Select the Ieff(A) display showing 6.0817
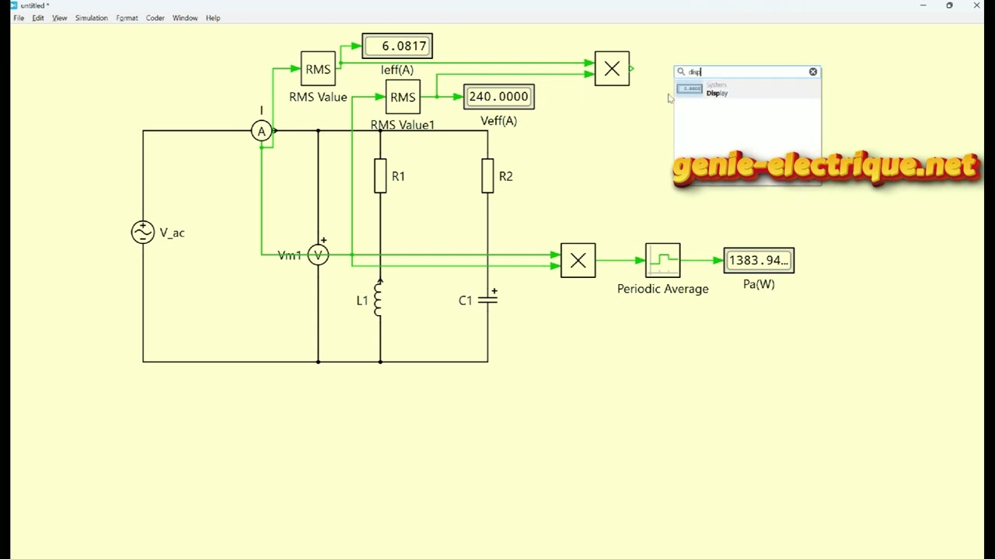The width and height of the screenshot is (995, 559). (x=397, y=46)
